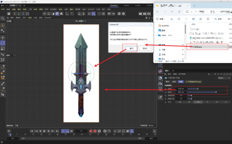Adjust the width segments slider
Screen dimensions: 232x144
coord(191,95)
